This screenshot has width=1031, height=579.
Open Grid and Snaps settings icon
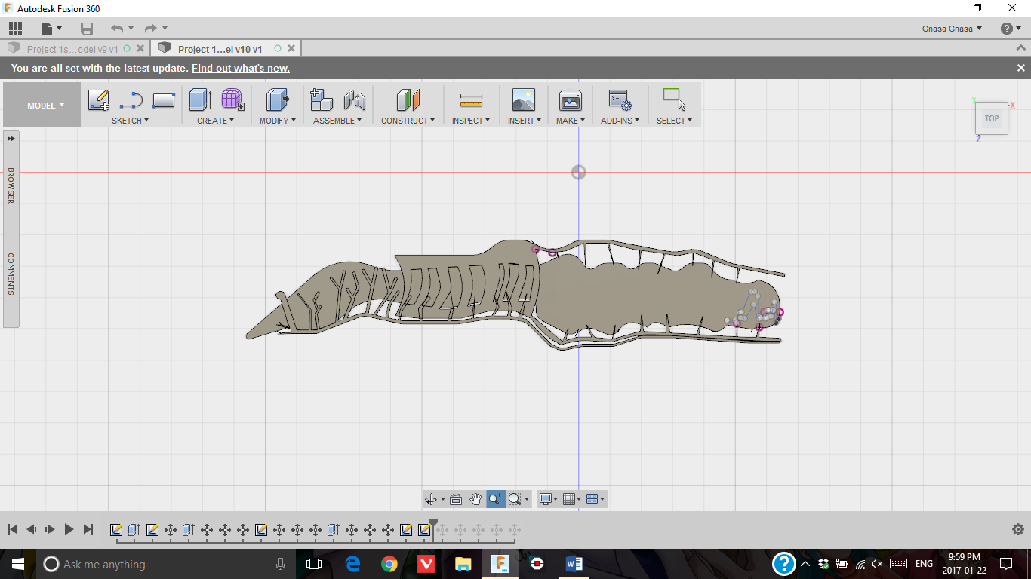pyautogui.click(x=570, y=499)
